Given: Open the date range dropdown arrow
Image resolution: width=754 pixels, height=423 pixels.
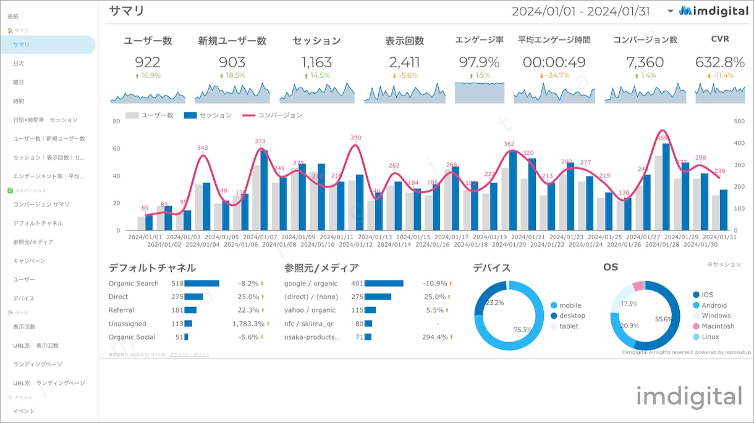Looking at the screenshot, I should [x=671, y=11].
